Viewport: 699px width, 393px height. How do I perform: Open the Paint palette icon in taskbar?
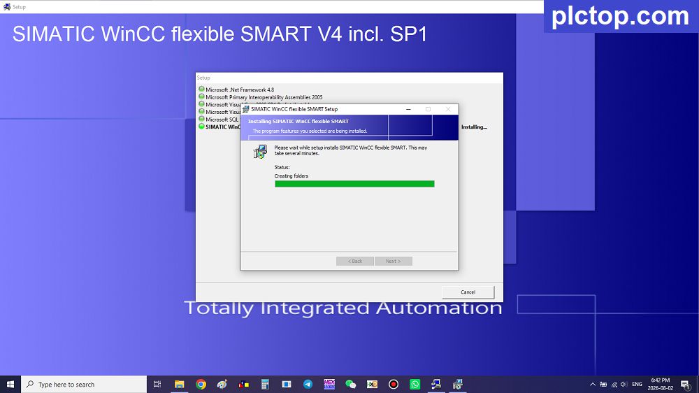pyautogui.click(x=222, y=384)
